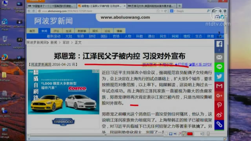
Task: Open QuickTime Player desktop icon
Action: 5,25
